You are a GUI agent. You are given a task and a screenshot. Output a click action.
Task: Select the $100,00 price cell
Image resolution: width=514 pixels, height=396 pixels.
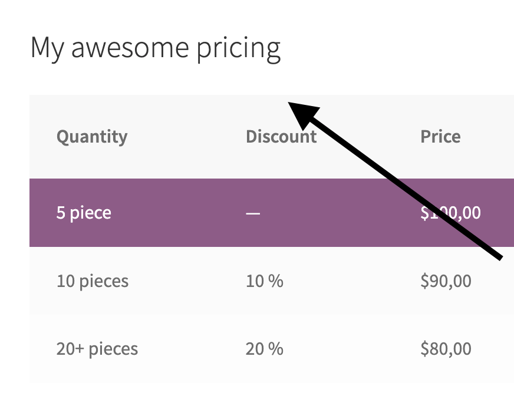pos(450,213)
